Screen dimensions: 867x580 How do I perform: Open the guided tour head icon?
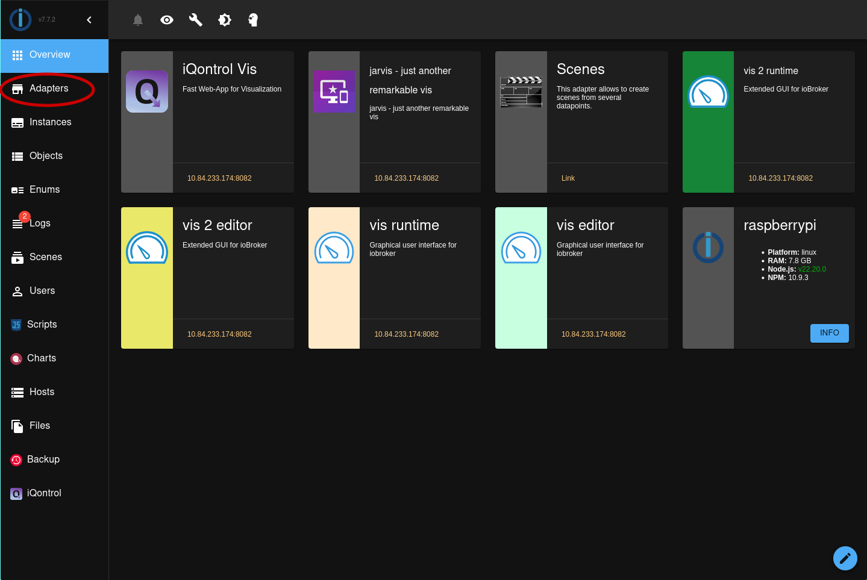tap(253, 19)
